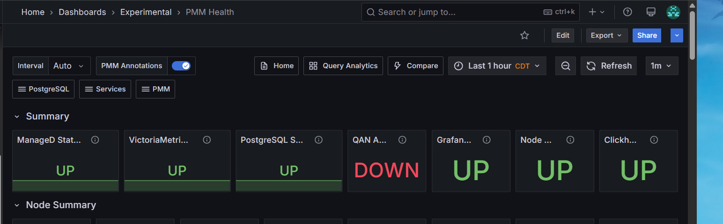Click the Node panel UP status value

554,170
